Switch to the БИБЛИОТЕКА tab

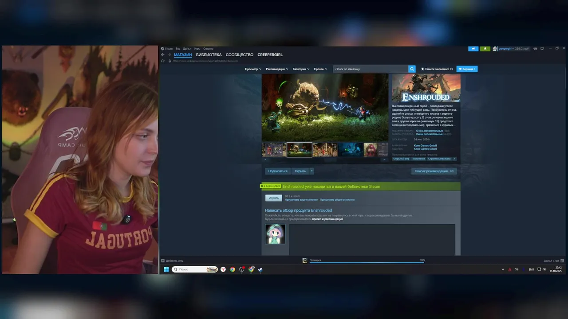[209, 55]
